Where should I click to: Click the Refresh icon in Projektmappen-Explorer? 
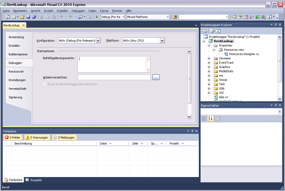pyautogui.click(x=219, y=31)
